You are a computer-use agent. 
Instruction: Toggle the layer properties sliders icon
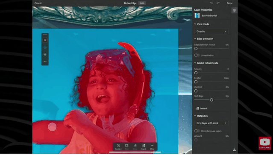pyautogui.click(x=235, y=10)
